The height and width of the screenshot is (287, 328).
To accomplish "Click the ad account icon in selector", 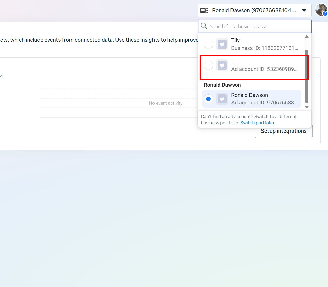I will [204, 10].
